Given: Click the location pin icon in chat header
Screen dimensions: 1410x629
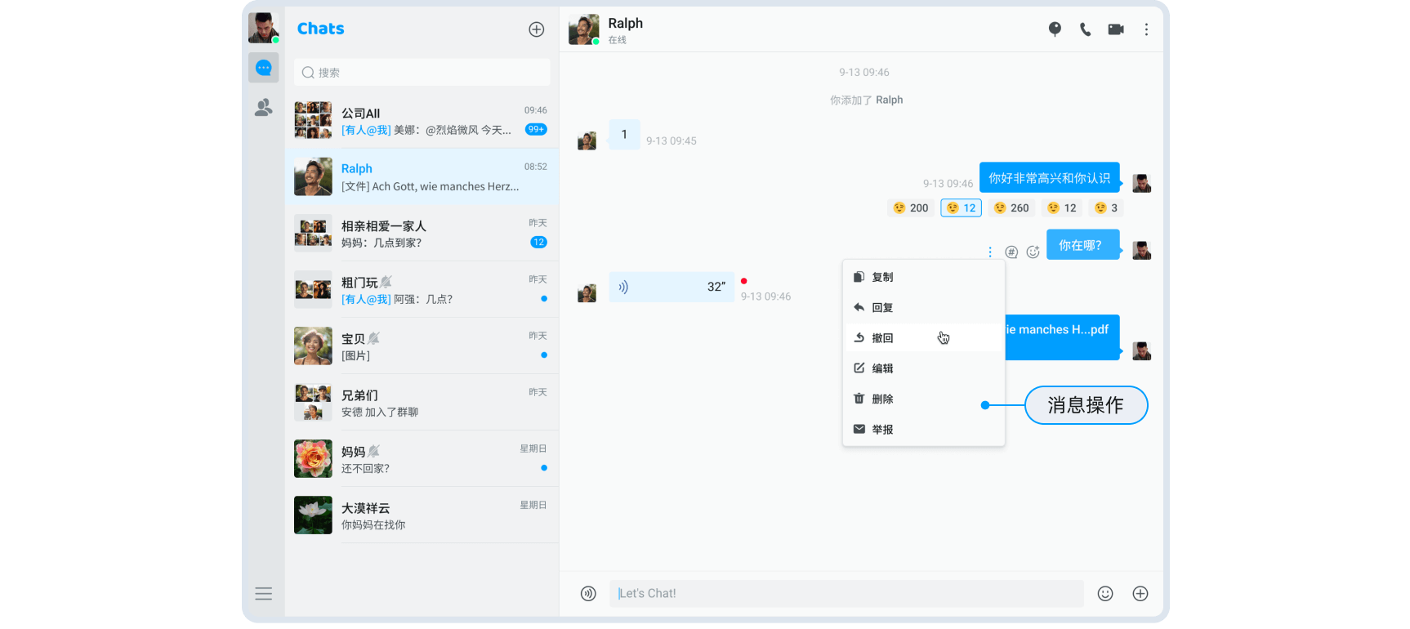Looking at the screenshot, I should coord(1055,29).
